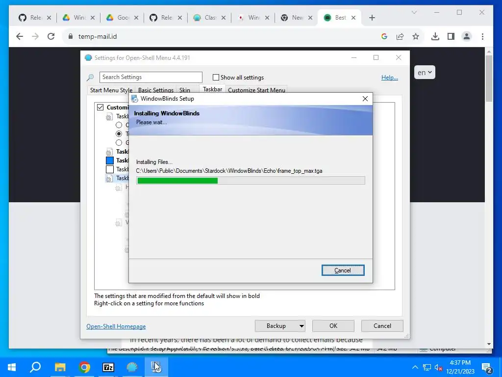The height and width of the screenshot is (377, 502).
Task: Select the selected second taskbar radio button
Action: 119,134
